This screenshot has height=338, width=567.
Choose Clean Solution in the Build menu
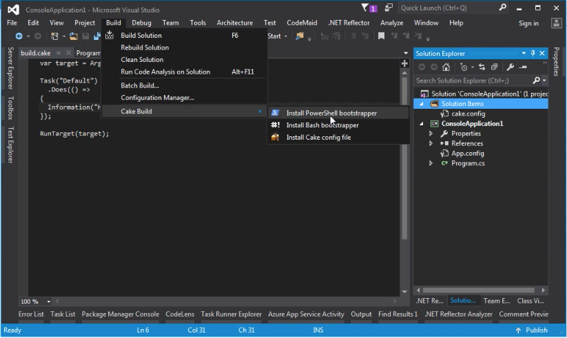[185, 60]
